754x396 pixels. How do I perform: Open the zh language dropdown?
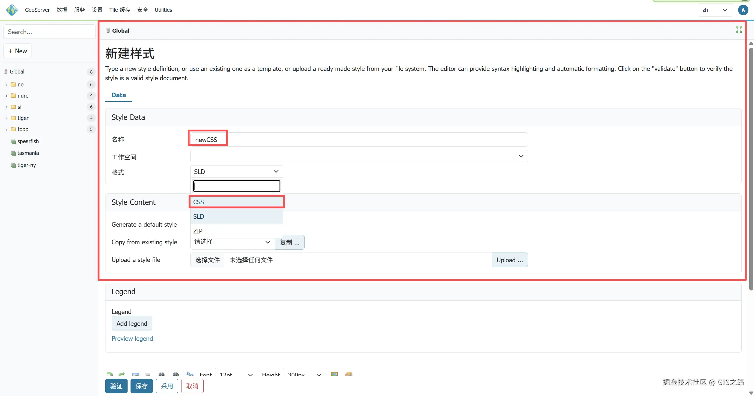pyautogui.click(x=715, y=10)
